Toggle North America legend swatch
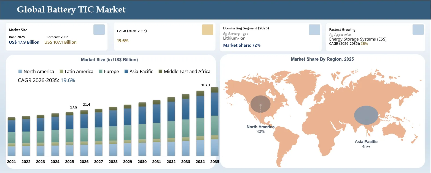Screen dimensions: 431x173 point(20,71)
